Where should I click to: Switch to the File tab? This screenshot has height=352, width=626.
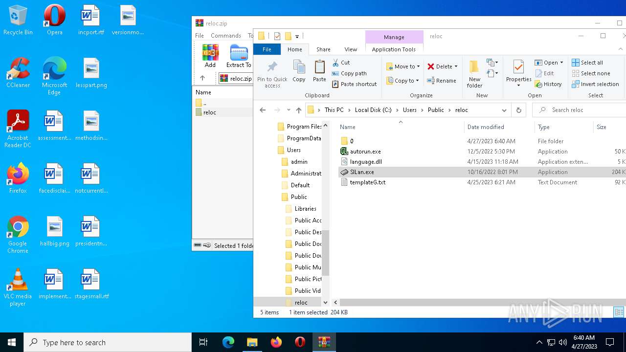click(267, 49)
